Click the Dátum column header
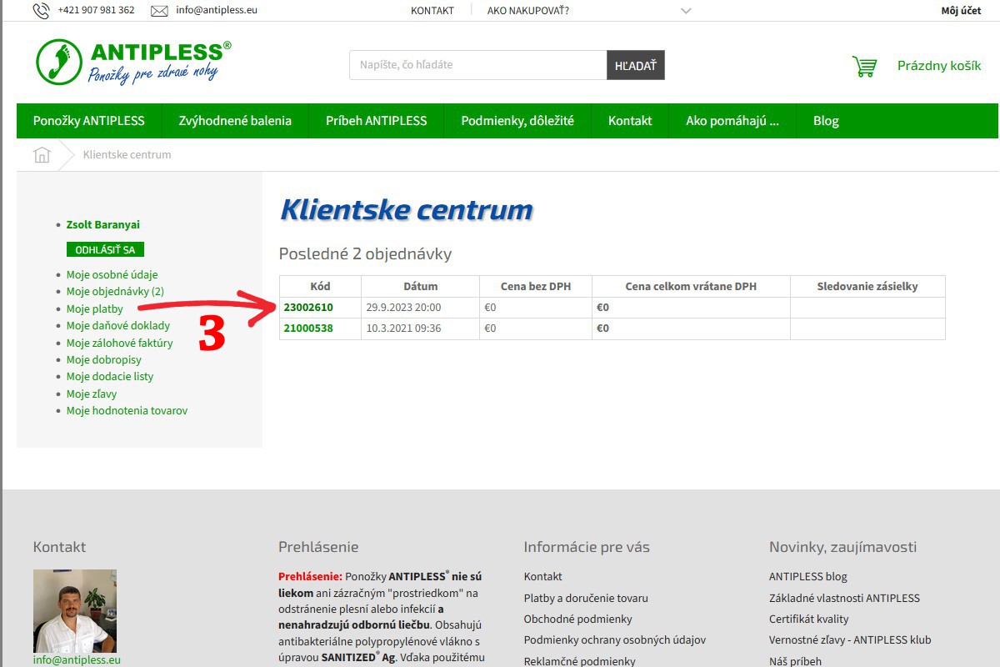This screenshot has height=667, width=1000. tap(420, 286)
